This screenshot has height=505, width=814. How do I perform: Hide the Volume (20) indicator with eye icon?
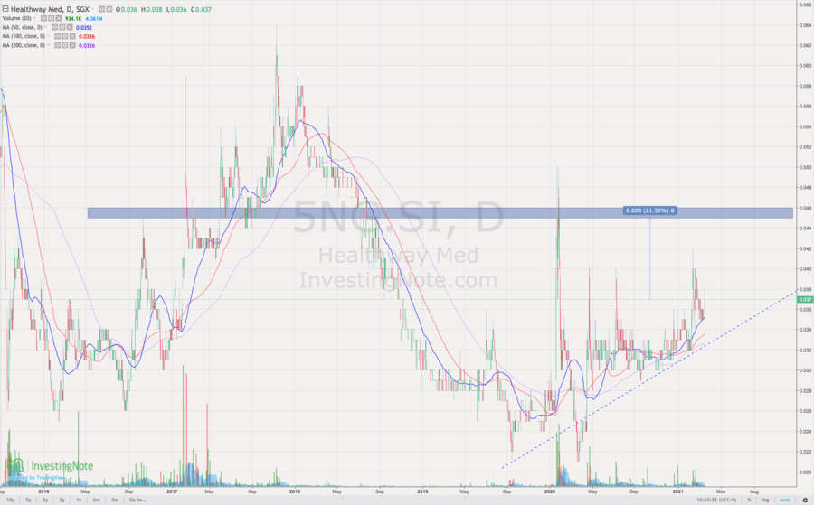tap(43, 16)
